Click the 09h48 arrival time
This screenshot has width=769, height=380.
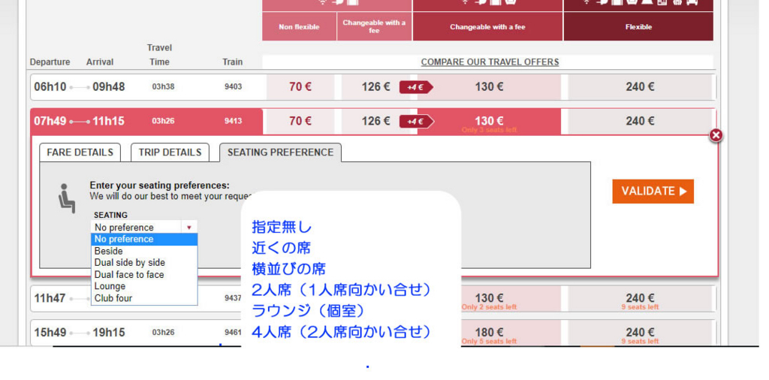tap(109, 87)
